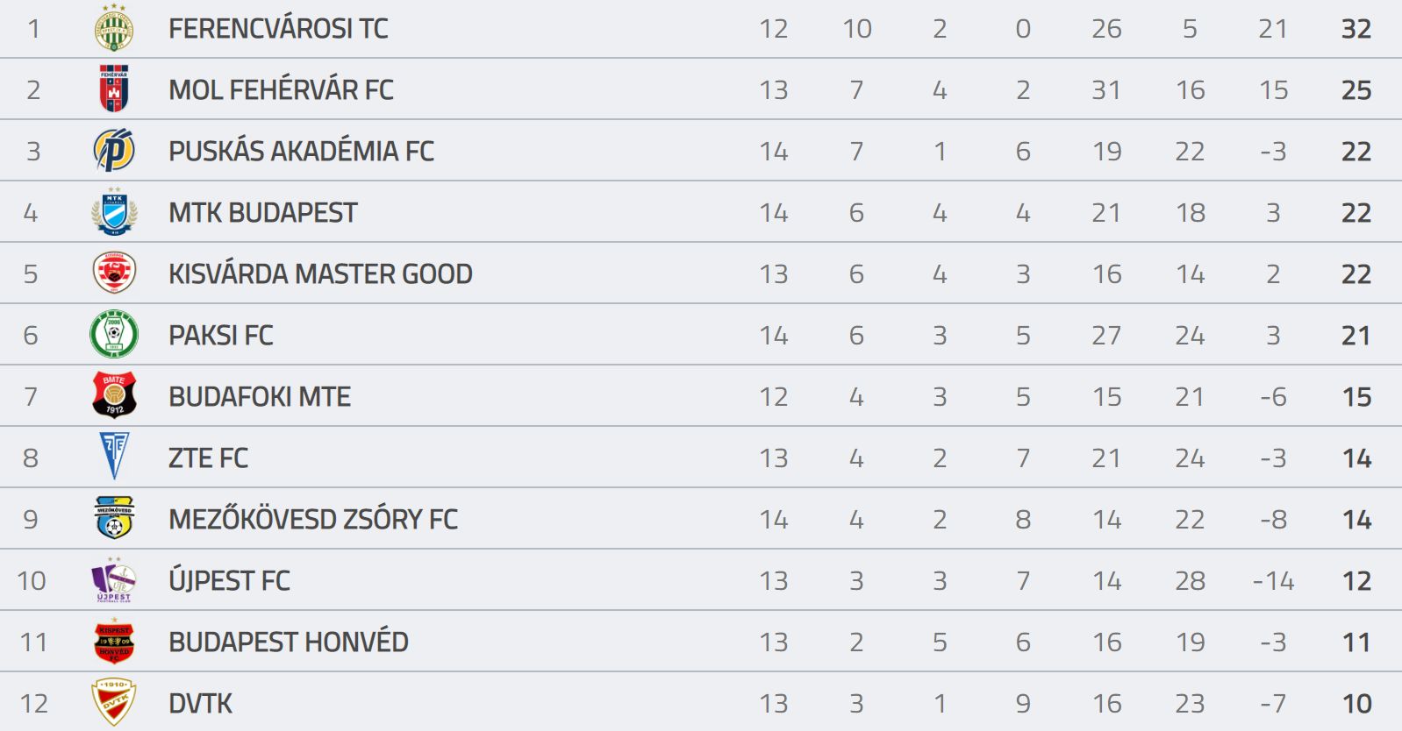Click the MTK Budapest club crest
1402x731 pixels.
click(x=114, y=211)
